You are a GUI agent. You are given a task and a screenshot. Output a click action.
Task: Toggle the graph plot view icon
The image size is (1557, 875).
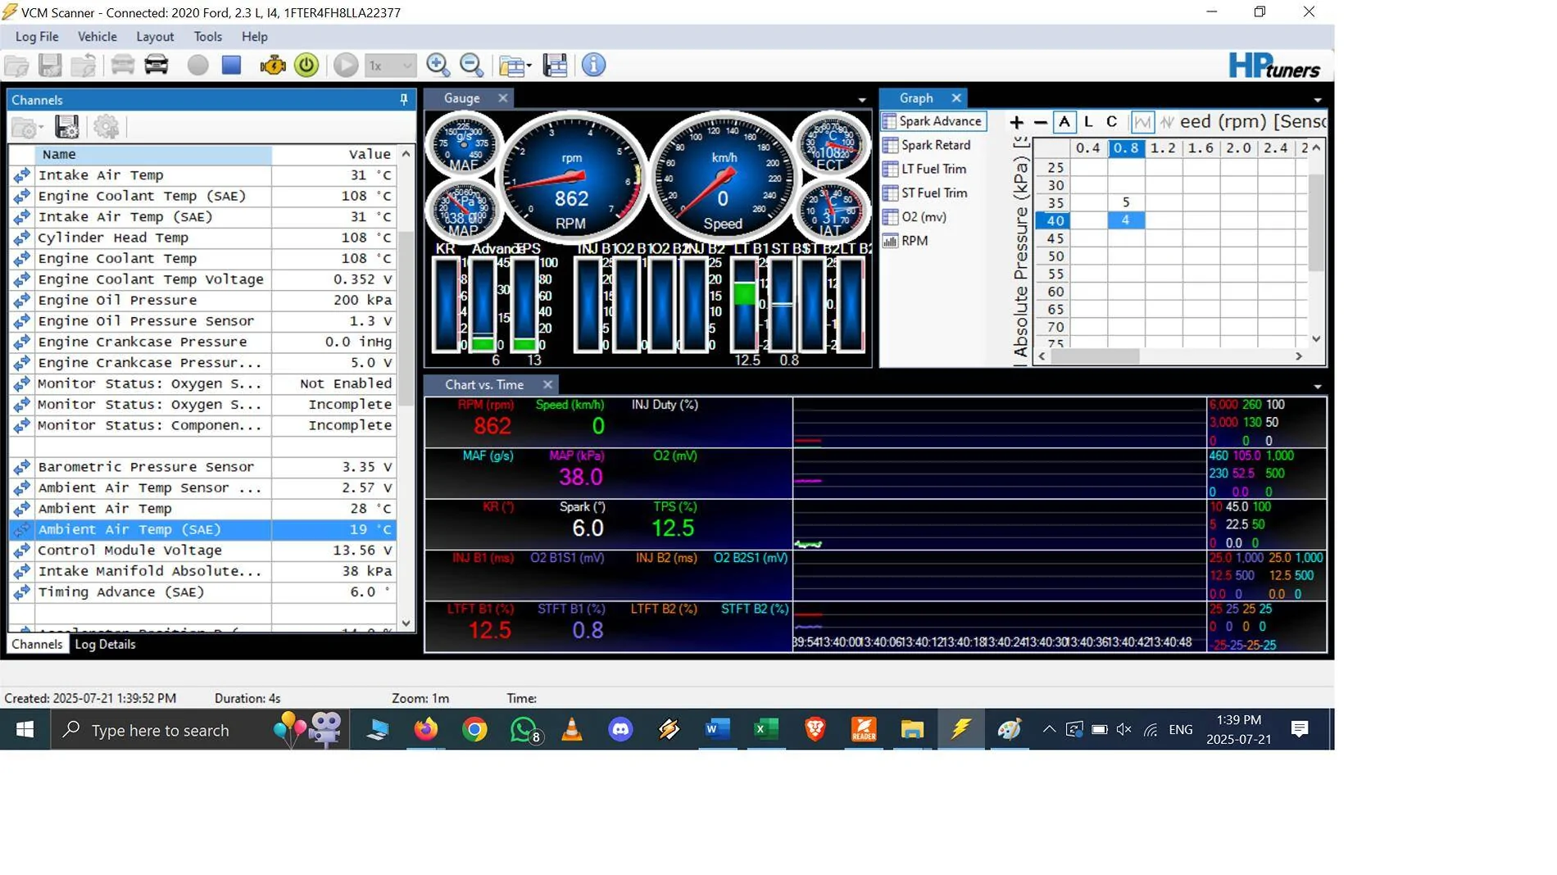1142,122
